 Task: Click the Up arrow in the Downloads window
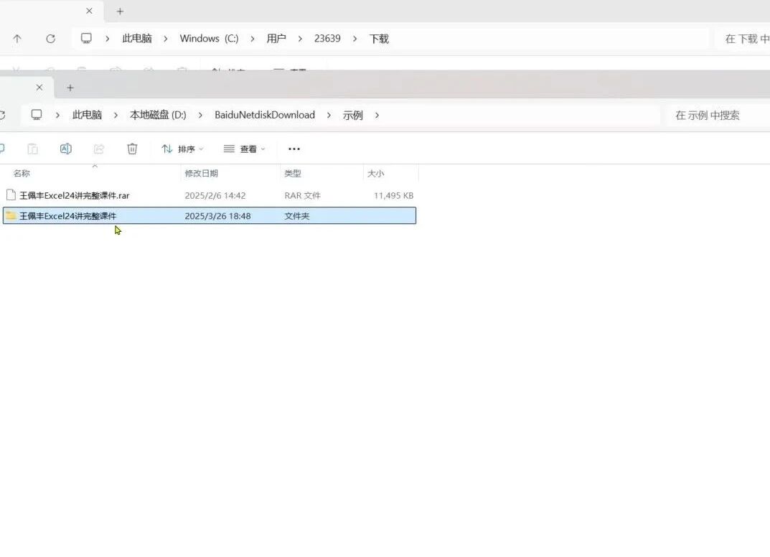(17, 38)
